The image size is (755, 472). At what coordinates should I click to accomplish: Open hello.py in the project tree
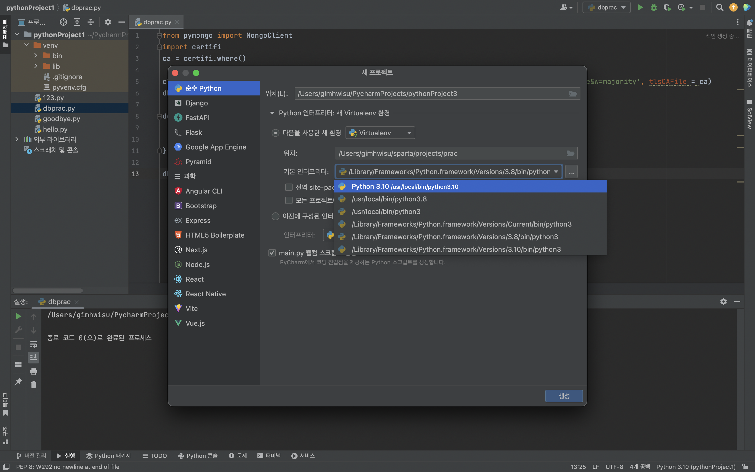[55, 129]
